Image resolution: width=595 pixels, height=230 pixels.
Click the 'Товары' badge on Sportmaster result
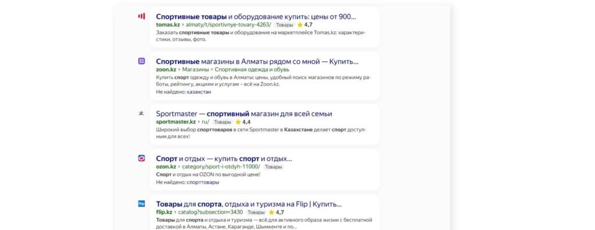pos(222,122)
